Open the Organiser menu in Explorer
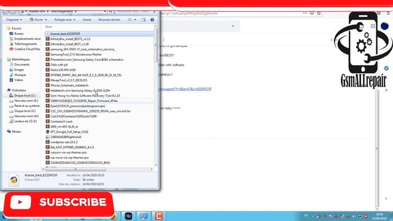The image size is (393, 221). [x=14, y=20]
